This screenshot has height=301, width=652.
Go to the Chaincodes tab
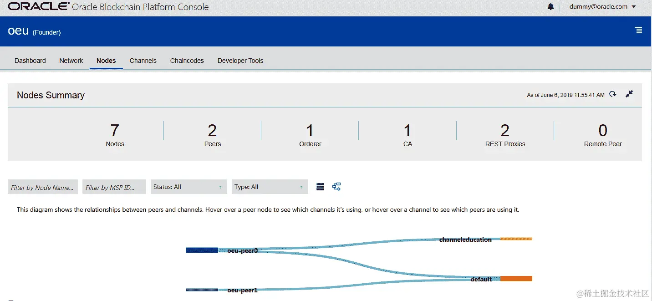[187, 61]
